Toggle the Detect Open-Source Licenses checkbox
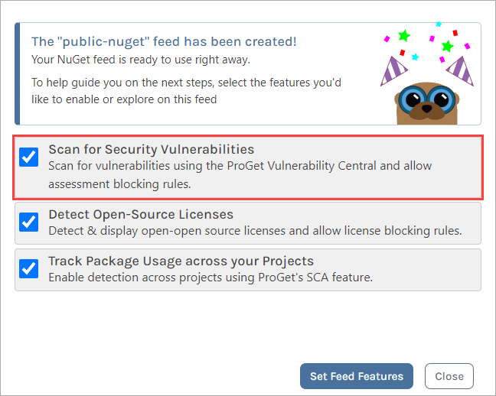This screenshot has width=496, height=396. [28, 222]
